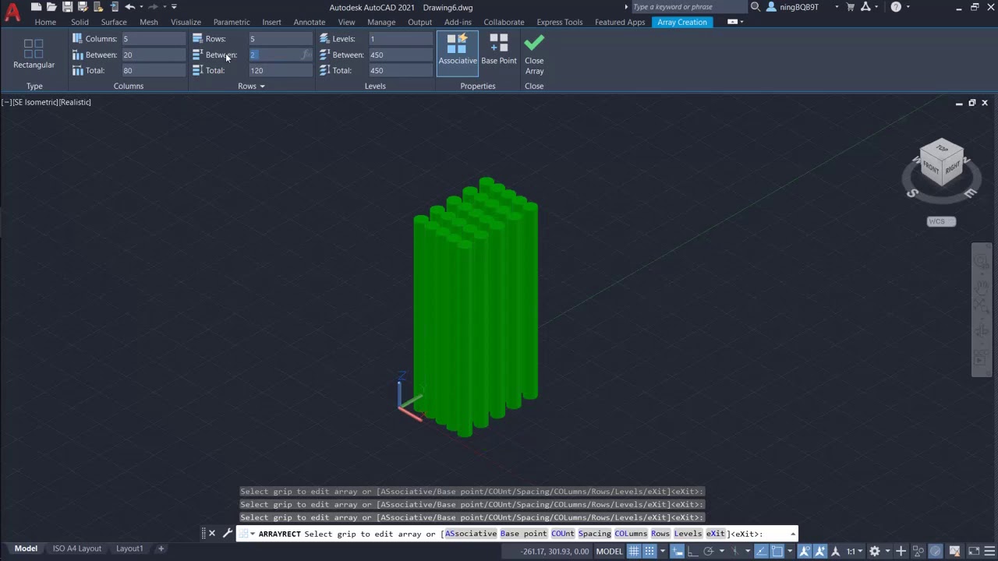Open the Autodesk App Store cart
Viewport: 998px width, 561px height.
point(851,7)
